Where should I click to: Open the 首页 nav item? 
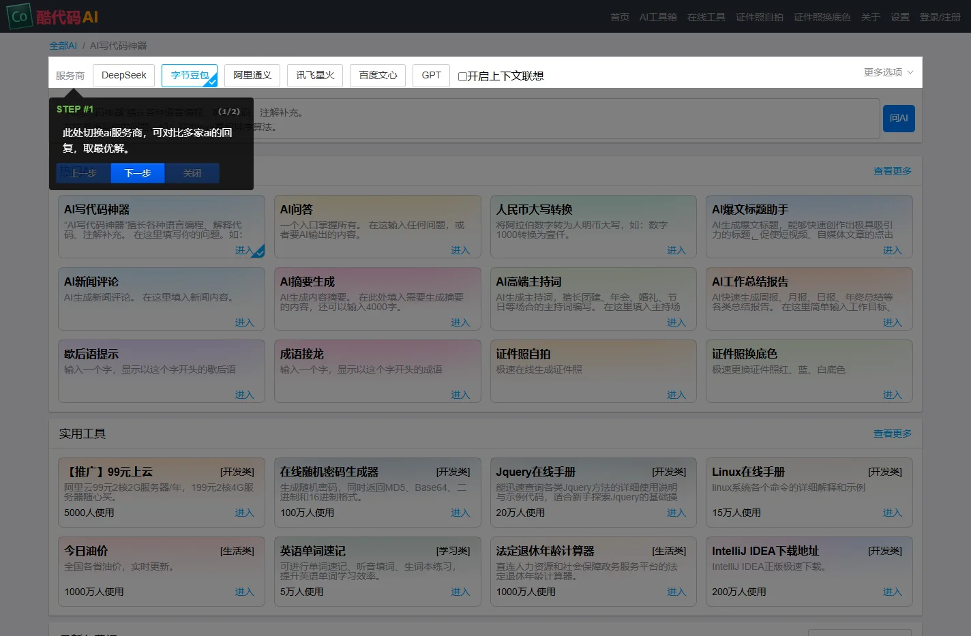tap(620, 17)
